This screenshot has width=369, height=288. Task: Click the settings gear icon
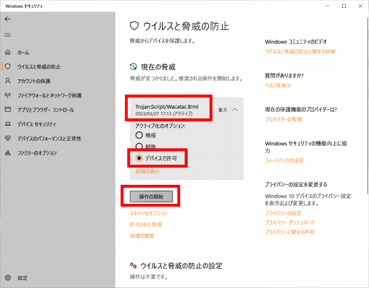tap(8, 278)
